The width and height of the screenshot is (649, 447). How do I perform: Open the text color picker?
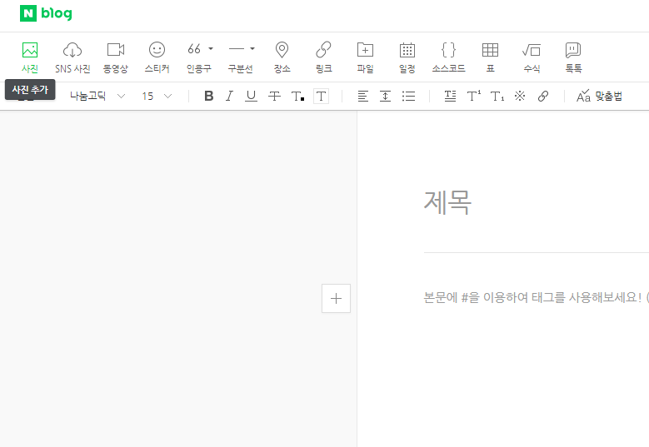297,97
